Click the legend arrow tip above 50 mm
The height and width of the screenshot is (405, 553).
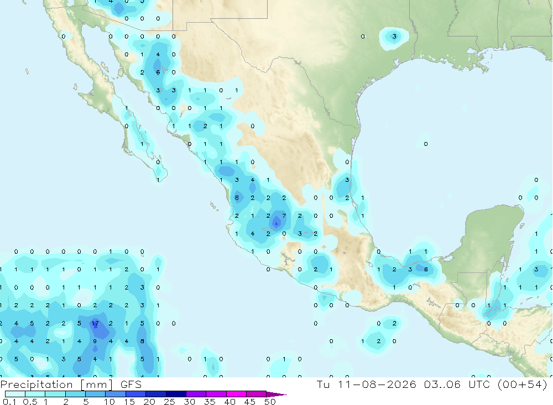(276, 395)
